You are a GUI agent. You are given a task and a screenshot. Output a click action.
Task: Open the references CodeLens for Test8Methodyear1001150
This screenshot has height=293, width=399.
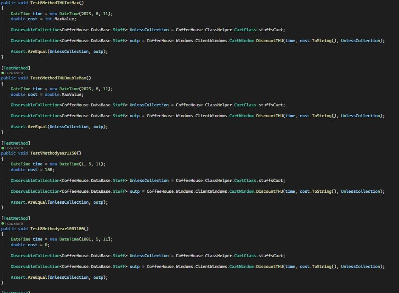[x=14, y=224]
